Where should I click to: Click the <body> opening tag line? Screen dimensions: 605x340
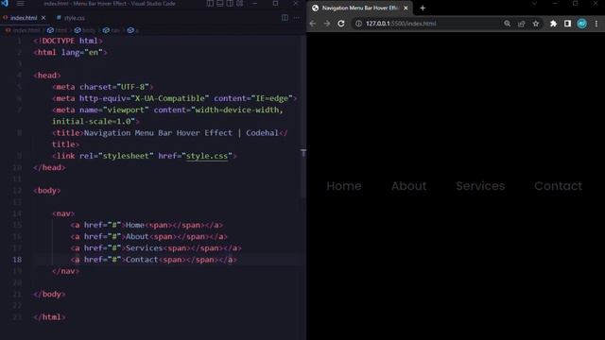click(x=47, y=191)
